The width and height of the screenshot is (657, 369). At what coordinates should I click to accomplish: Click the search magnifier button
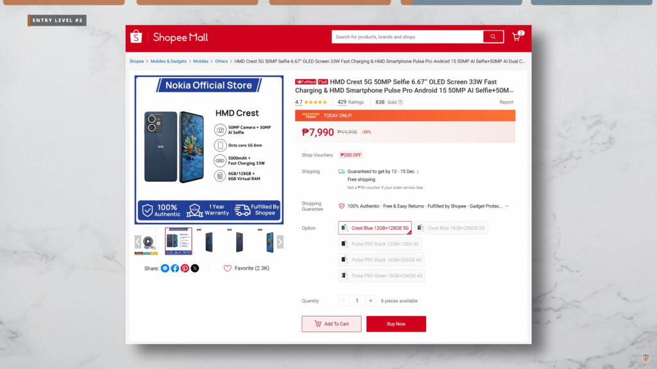pyautogui.click(x=493, y=37)
